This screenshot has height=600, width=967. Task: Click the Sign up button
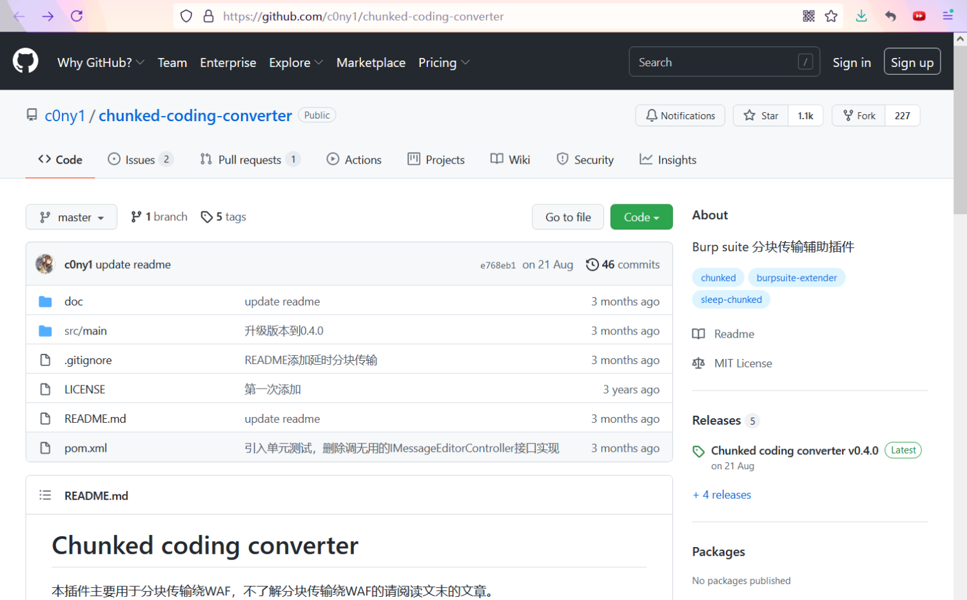[912, 62]
